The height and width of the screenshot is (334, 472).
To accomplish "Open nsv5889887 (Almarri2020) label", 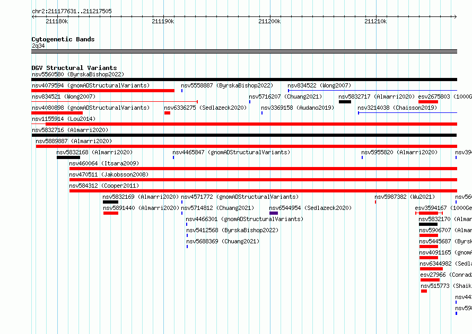I will click(x=74, y=141).
